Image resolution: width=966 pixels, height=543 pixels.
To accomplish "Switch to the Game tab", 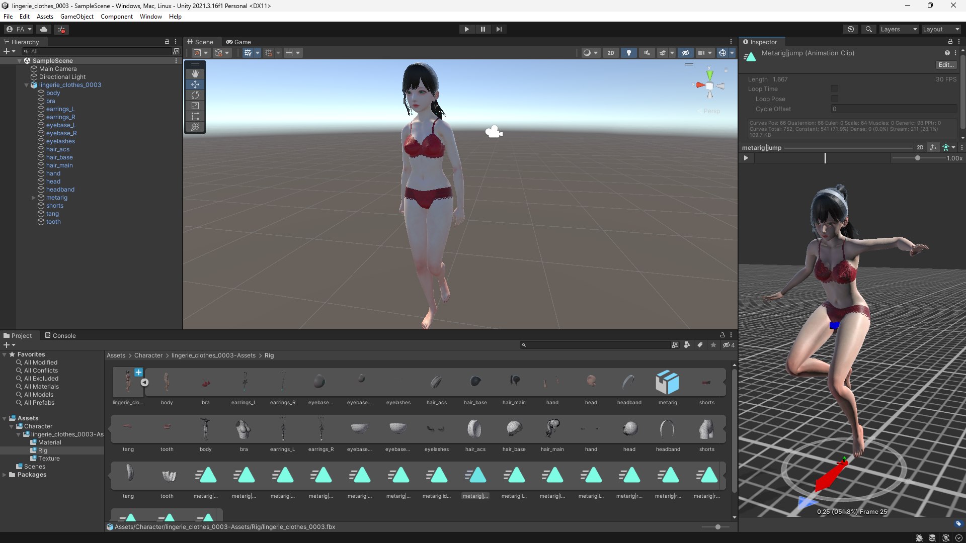I will [x=238, y=42].
